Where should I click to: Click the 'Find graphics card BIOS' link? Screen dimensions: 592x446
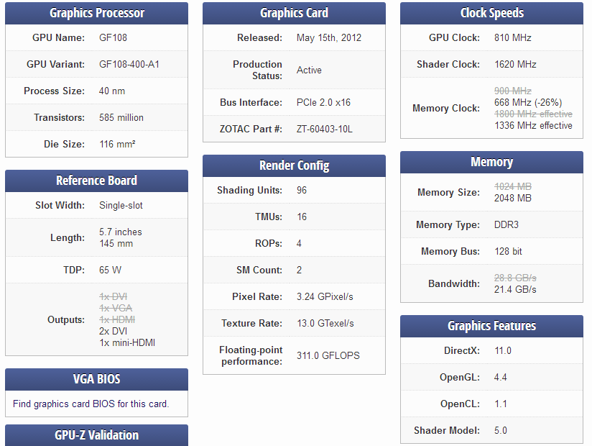[x=91, y=404]
